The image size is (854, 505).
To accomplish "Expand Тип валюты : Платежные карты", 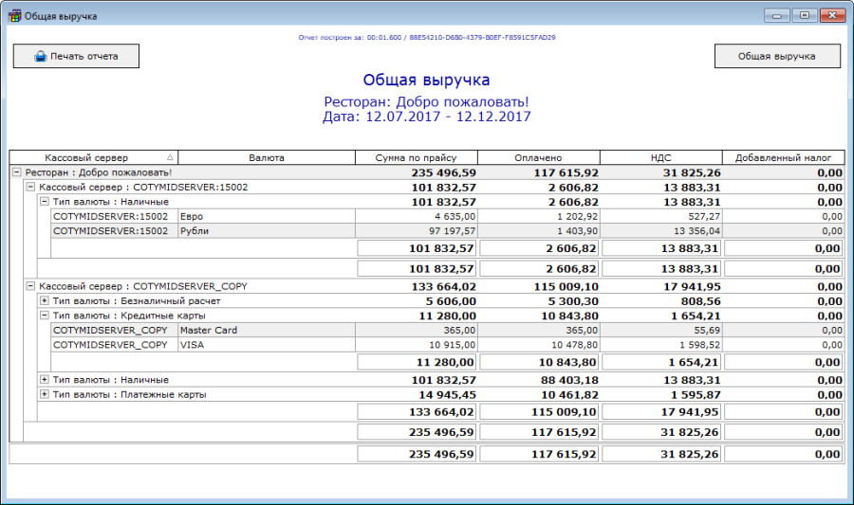I will click(44, 394).
